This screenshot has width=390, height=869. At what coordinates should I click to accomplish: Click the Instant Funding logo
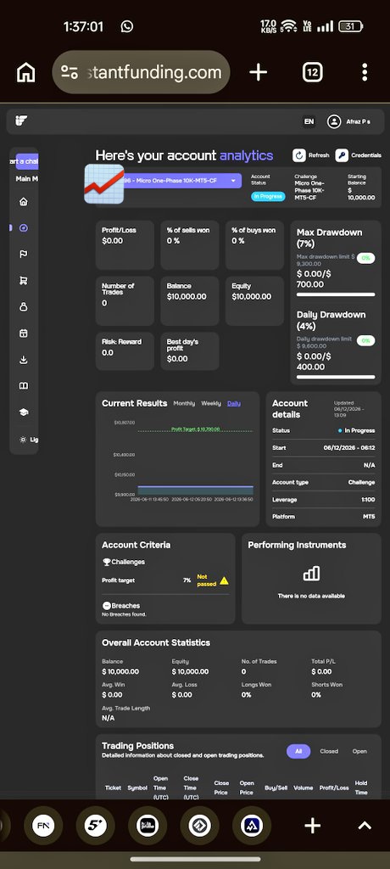[21, 121]
